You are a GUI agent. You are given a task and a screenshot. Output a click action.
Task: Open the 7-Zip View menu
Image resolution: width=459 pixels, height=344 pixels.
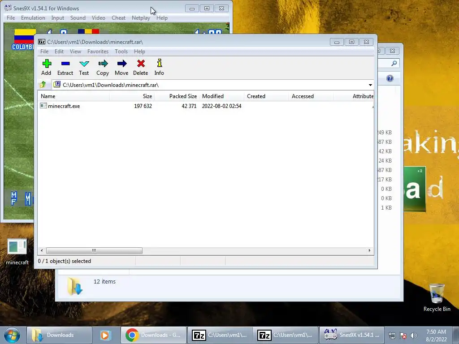pyautogui.click(x=75, y=52)
